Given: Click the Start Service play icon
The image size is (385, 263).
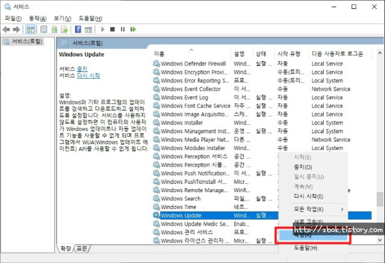Looking at the screenshot, I should tap(103, 29).
